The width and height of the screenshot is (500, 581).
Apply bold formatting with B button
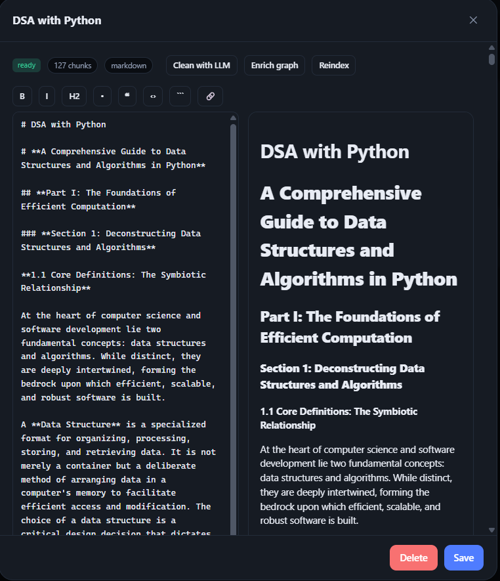click(22, 97)
